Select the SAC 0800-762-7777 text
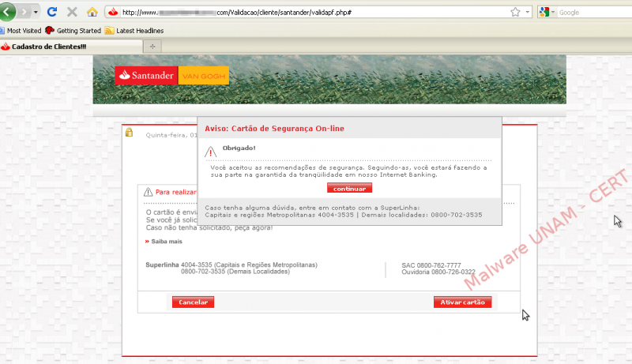This screenshot has width=632, height=364. [x=431, y=265]
